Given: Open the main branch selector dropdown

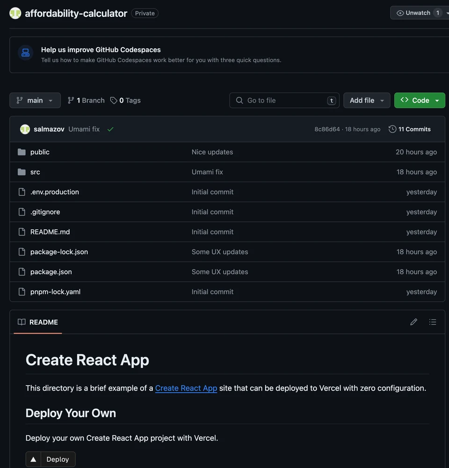Looking at the screenshot, I should click(35, 100).
